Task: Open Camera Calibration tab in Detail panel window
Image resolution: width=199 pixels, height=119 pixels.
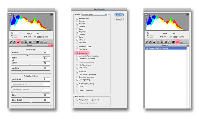Action: [x=38, y=42]
